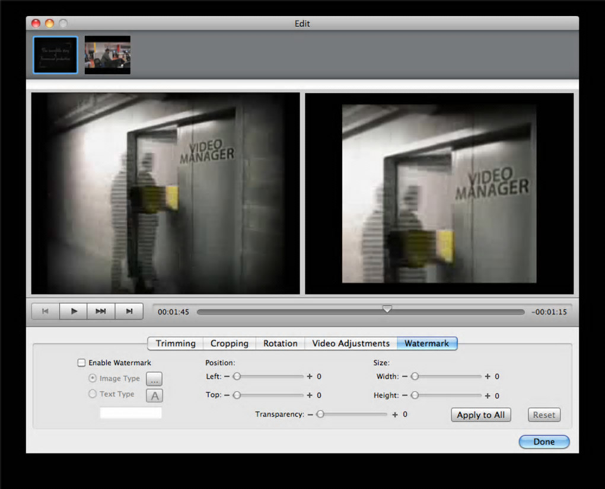
Task: Open the Video Adjustments tab
Action: click(351, 343)
